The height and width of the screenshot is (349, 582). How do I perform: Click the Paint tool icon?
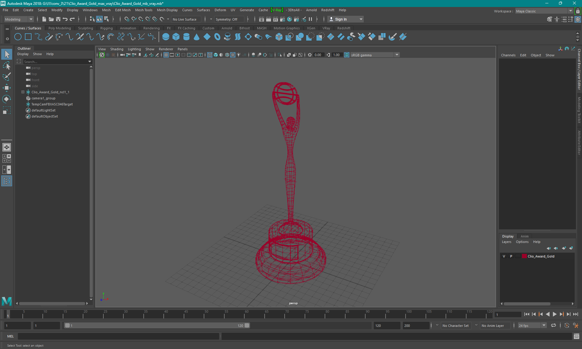tap(7, 76)
